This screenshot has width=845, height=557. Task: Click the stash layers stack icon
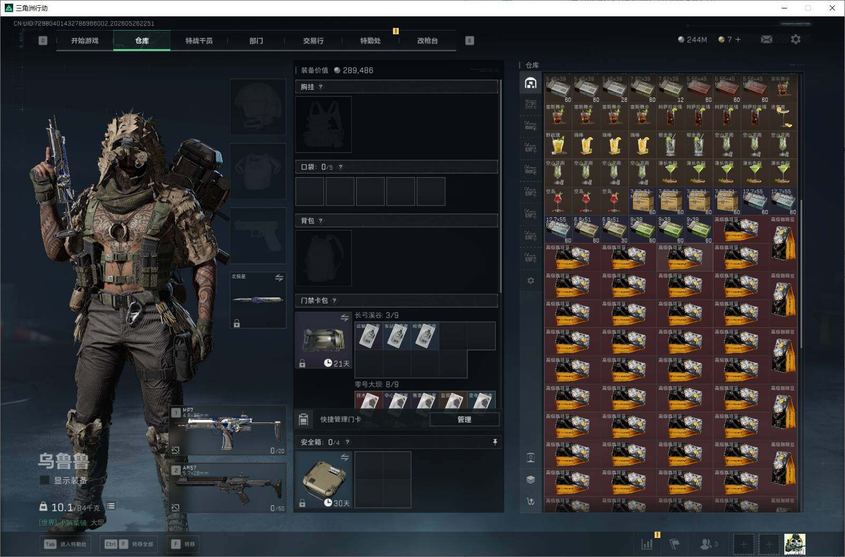point(531,479)
